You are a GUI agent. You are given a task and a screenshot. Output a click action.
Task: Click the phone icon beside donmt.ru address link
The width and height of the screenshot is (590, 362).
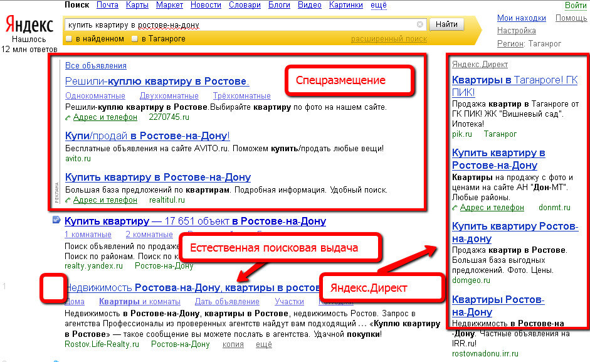455,208
